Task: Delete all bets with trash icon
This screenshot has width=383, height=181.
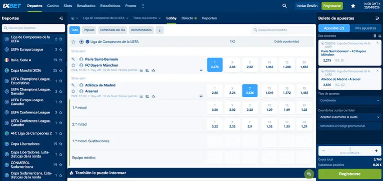Action: click(x=375, y=36)
